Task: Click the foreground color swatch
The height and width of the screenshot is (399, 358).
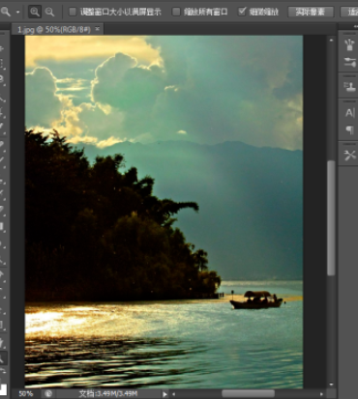Action: [x=2, y=388]
